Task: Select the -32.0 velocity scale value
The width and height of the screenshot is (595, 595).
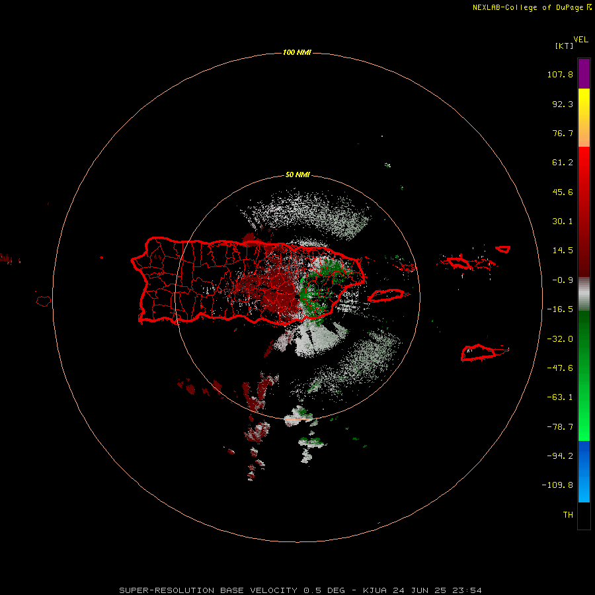Action: click(x=560, y=339)
